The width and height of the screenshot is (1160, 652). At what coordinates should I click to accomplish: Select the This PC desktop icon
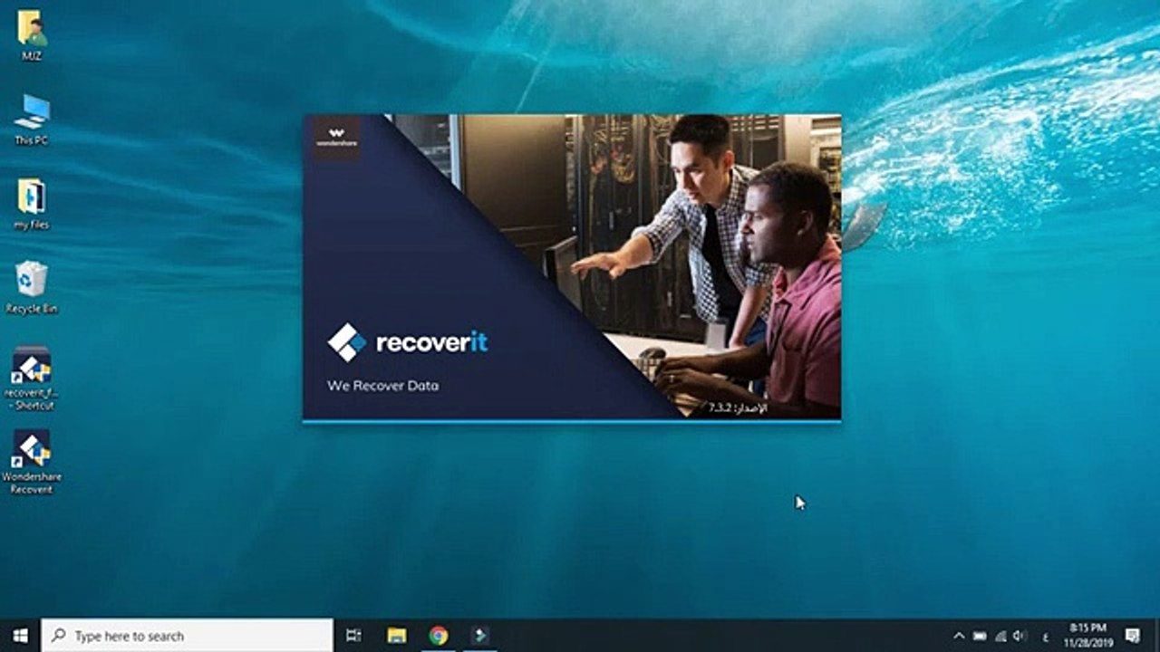(32, 119)
